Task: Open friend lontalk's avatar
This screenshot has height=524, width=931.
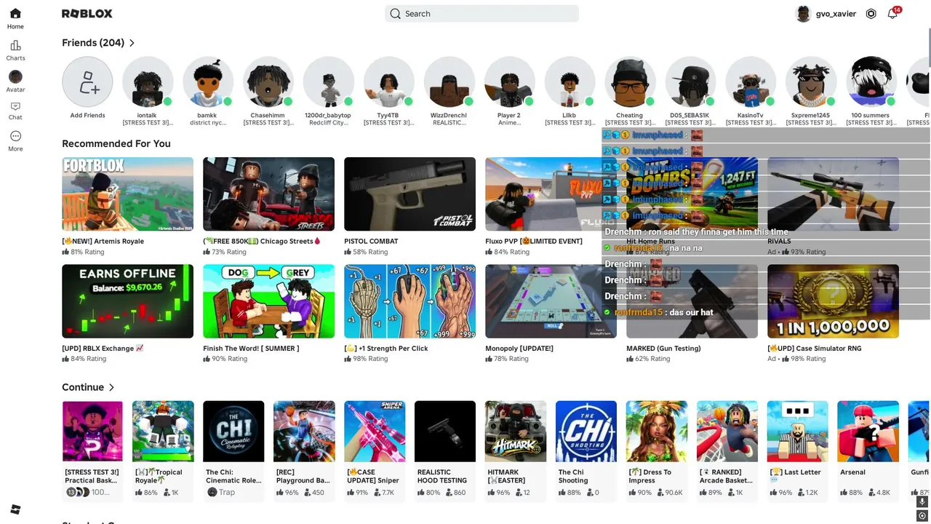Action: 147,82
